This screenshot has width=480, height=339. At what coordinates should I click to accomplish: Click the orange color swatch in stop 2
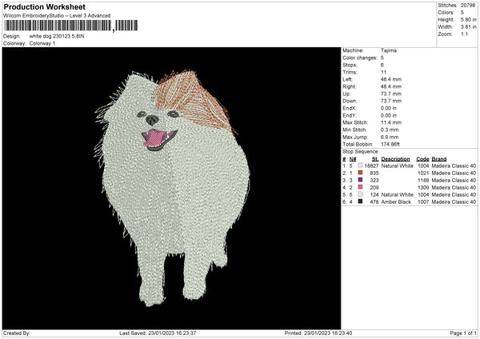tap(360, 173)
